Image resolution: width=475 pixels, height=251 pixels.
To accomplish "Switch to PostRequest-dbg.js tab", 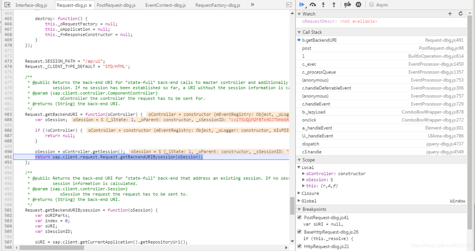I will click(x=116, y=5).
